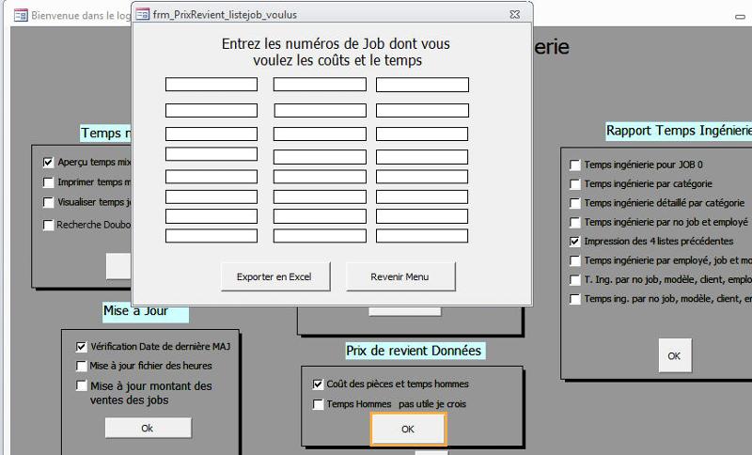
Task: Click the 'Entrez les numéros de Job' instruction text
Action: click(337, 52)
